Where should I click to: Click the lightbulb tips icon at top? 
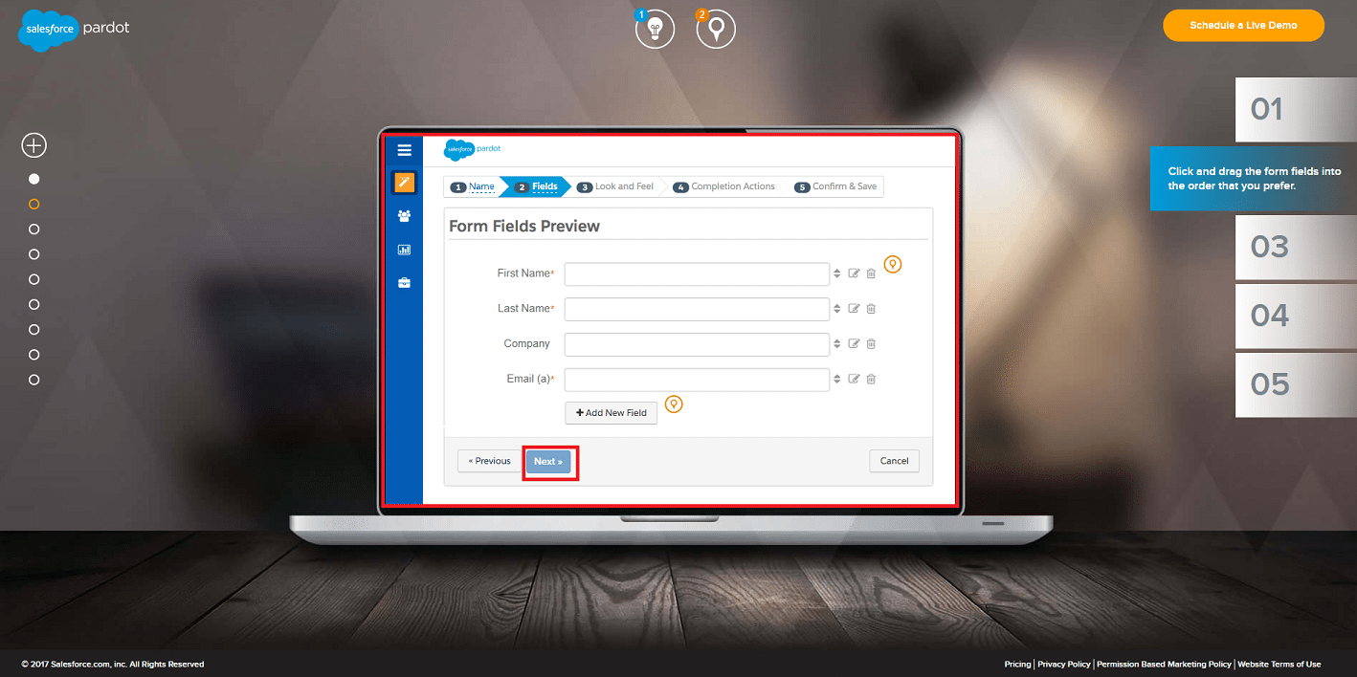[655, 30]
